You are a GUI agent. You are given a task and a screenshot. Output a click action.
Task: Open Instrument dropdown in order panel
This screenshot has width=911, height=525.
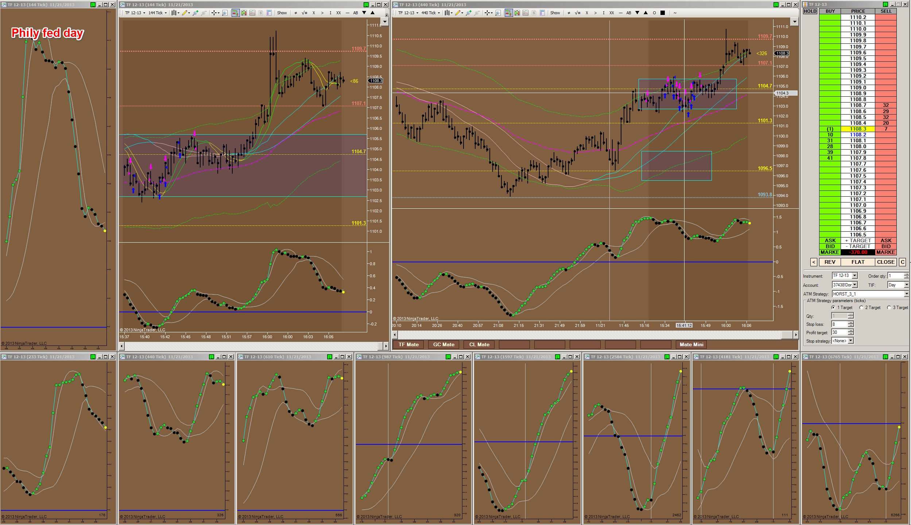[x=854, y=276]
